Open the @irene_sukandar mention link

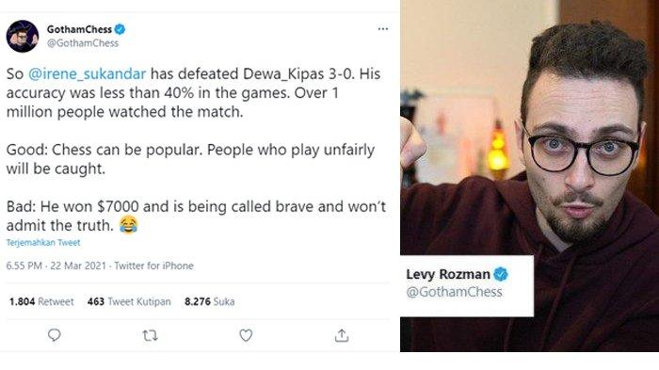87,73
